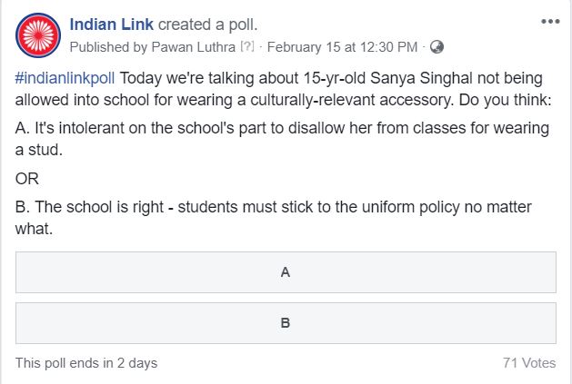Open the Indian Link page name
The width and height of the screenshot is (572, 384).
point(112,25)
